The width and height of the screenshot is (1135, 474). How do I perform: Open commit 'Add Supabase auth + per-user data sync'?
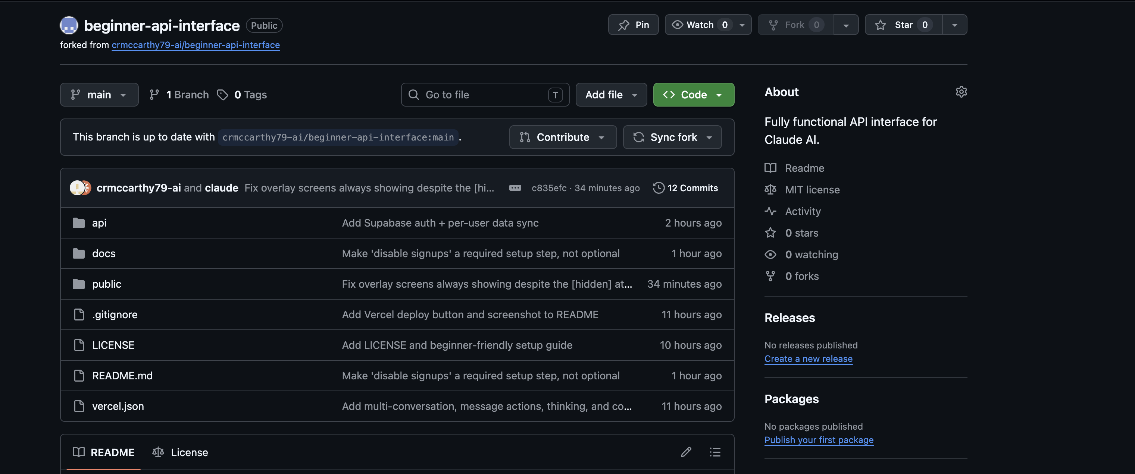click(440, 223)
